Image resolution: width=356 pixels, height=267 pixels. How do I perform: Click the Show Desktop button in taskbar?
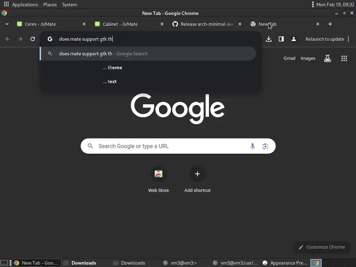tap(4, 263)
